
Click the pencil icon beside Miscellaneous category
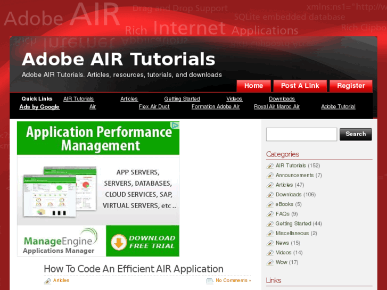270,233
